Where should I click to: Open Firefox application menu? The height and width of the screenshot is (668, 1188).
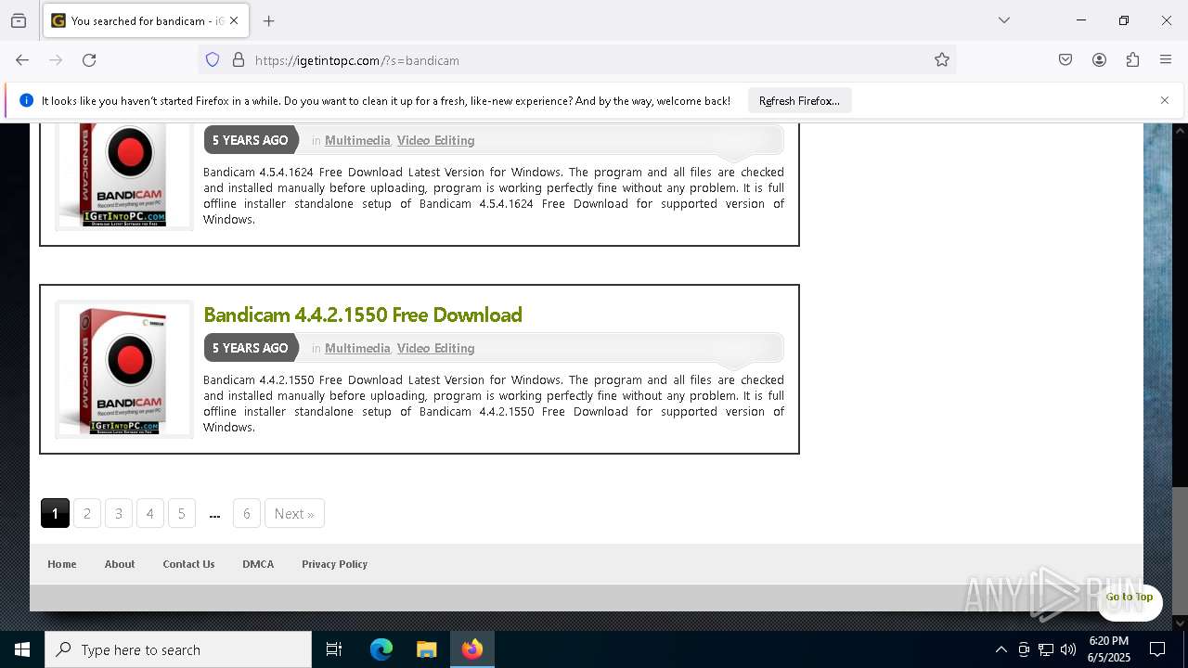(x=1166, y=60)
